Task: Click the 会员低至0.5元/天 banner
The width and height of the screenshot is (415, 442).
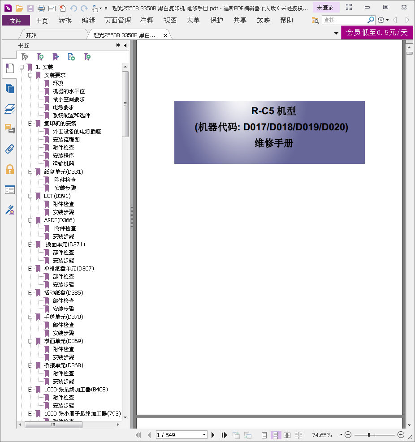Action: (377, 32)
